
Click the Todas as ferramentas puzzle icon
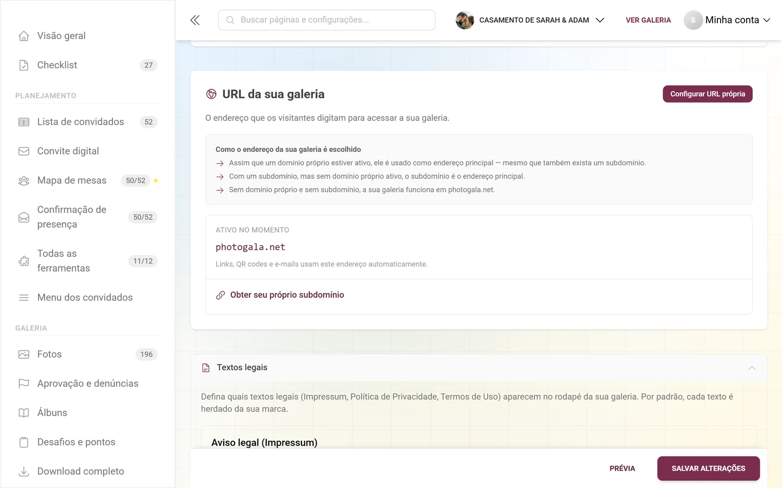tap(24, 261)
